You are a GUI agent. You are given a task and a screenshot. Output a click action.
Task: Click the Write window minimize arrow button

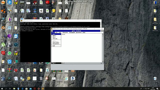[101, 31]
